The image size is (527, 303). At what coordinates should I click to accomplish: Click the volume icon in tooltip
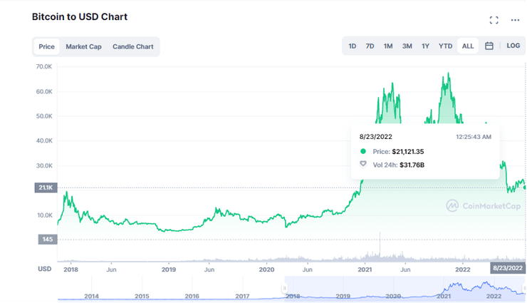coord(363,164)
